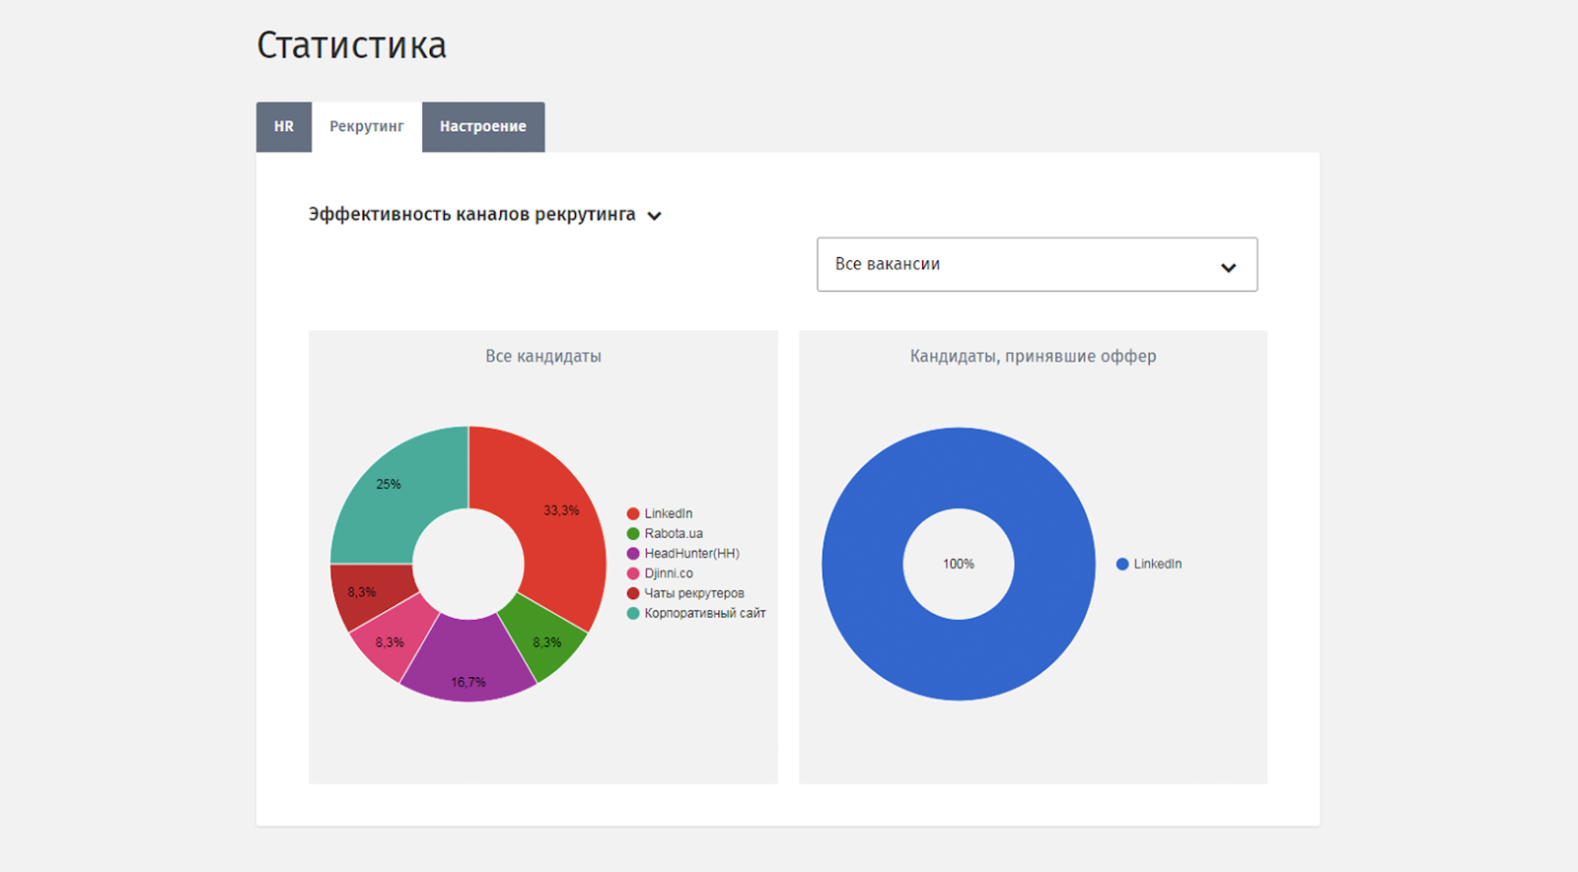The width and height of the screenshot is (1578, 872).
Task: Open the Все вакансии dropdown
Action: (x=1037, y=264)
